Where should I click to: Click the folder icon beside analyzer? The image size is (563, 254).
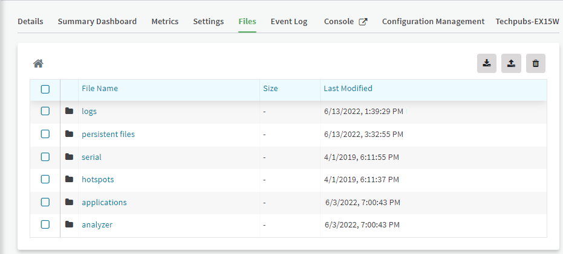coord(70,224)
